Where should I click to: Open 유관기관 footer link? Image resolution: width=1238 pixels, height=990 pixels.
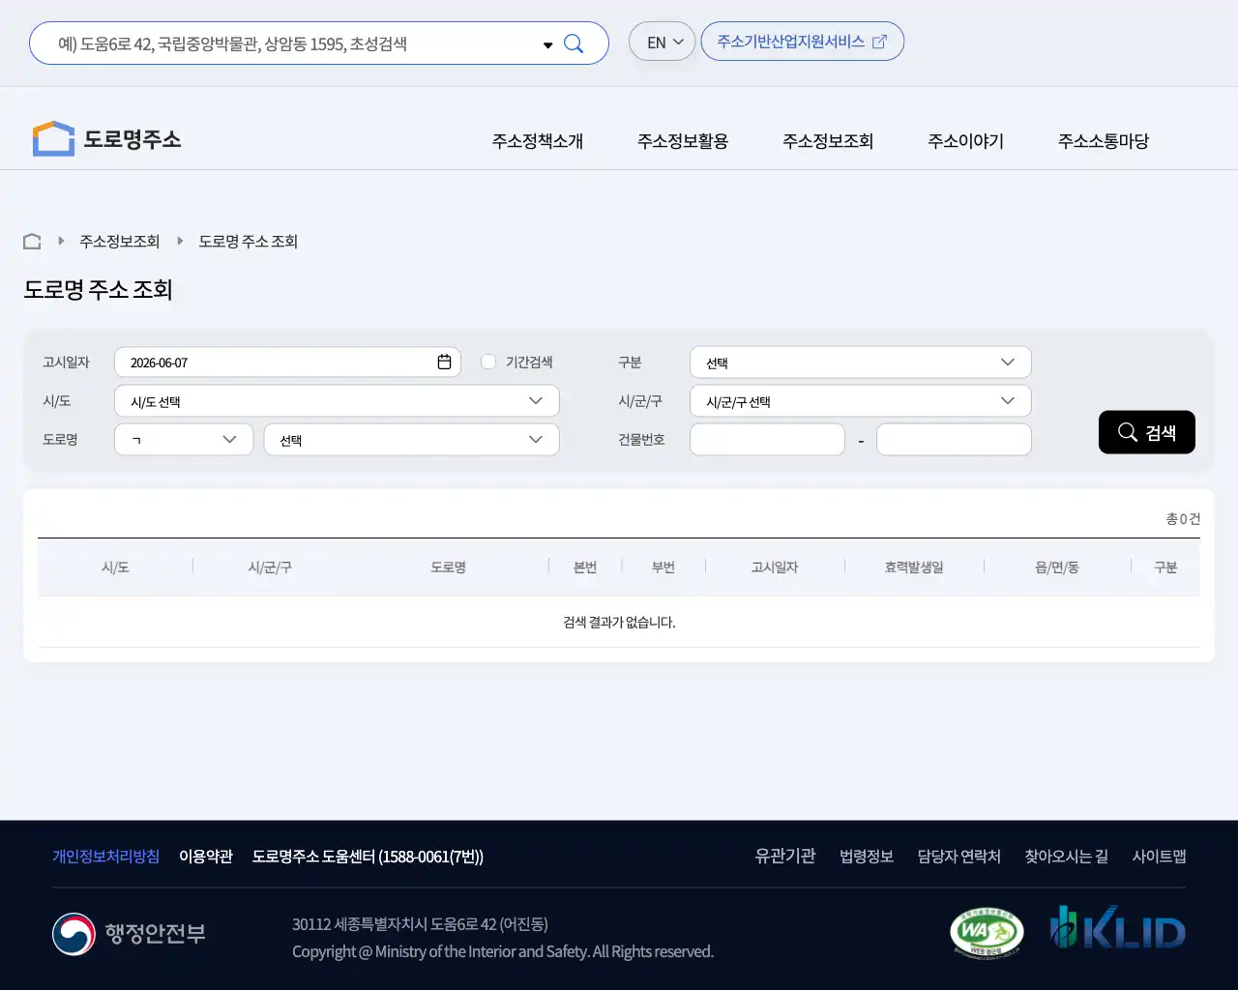coord(785,856)
